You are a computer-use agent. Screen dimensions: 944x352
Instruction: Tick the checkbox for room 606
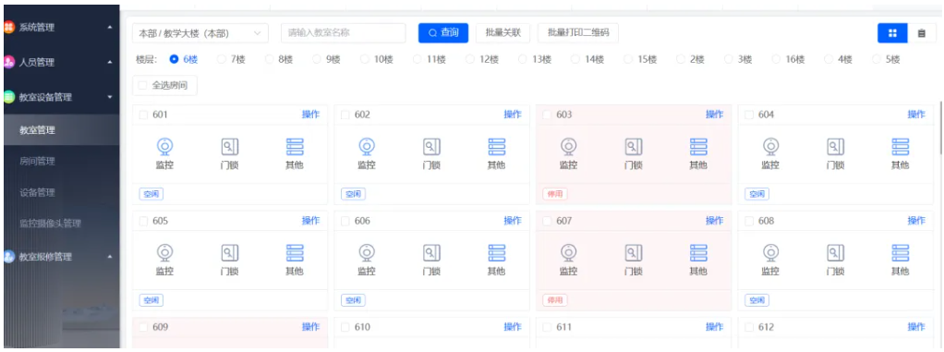click(x=345, y=221)
